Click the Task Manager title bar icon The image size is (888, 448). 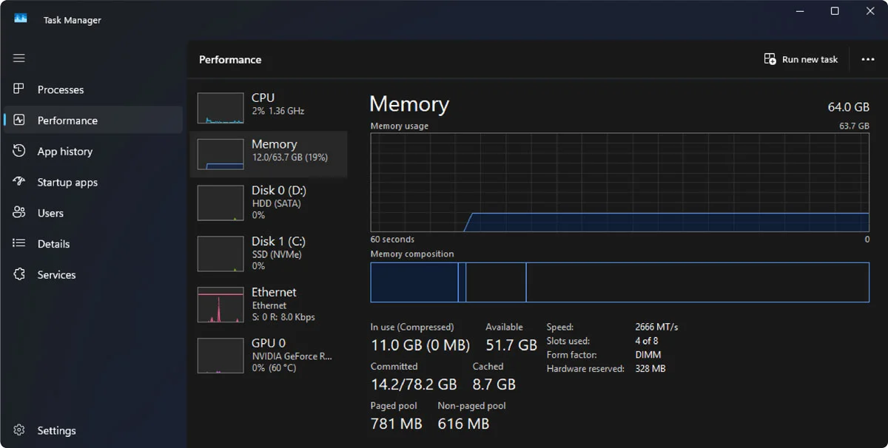21,19
